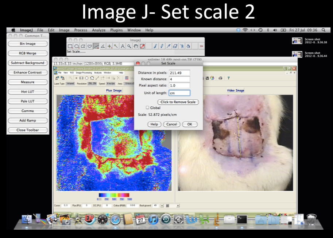The image size is (333, 238).
Task: Select the Polygon selection tool
Action: pos(83,46)
